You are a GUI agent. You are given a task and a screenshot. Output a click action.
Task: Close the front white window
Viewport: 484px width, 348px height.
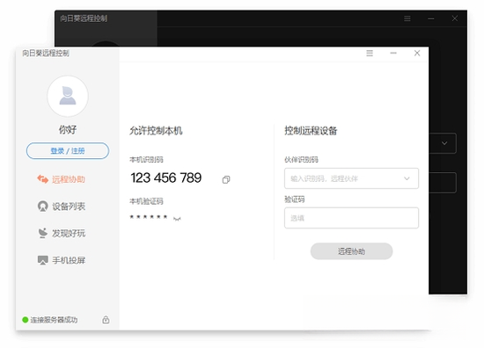417,53
